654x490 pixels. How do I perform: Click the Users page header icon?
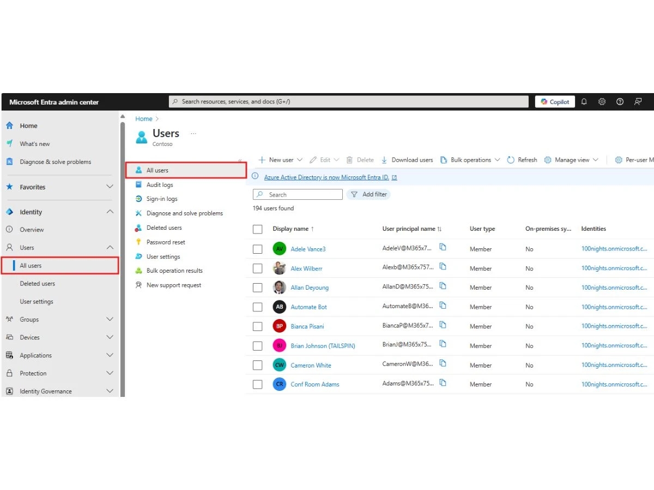pos(142,137)
